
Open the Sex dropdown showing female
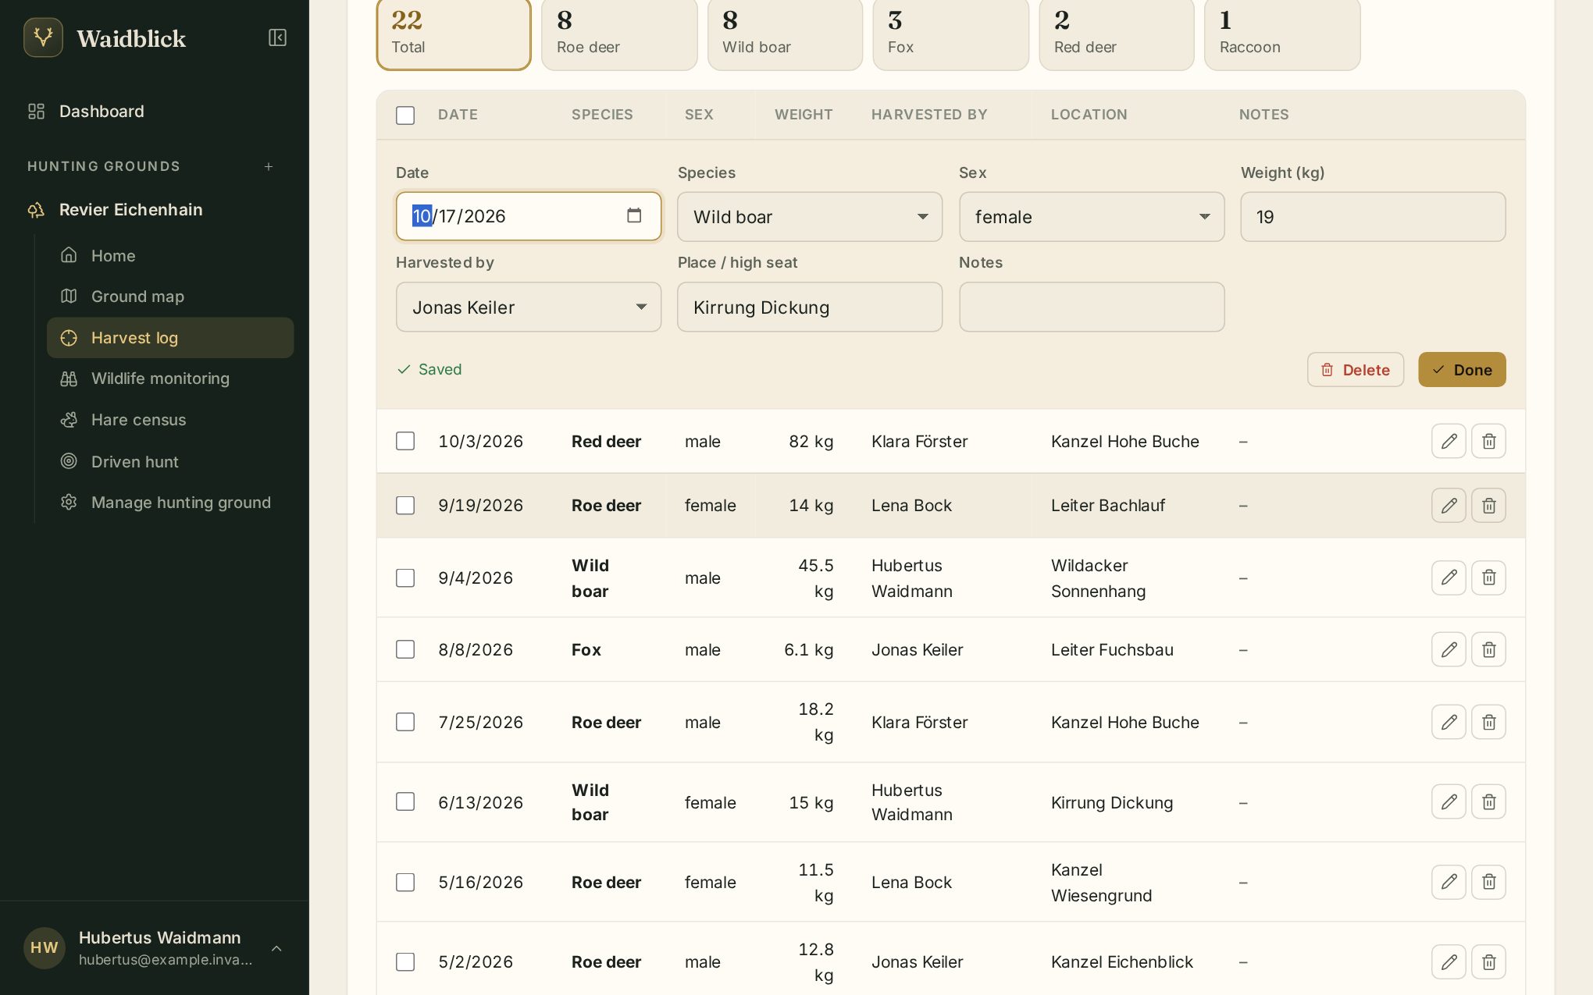click(x=1092, y=217)
